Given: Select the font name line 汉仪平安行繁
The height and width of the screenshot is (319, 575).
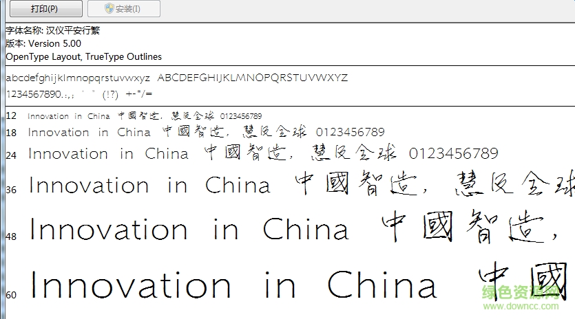Looking at the screenshot, I should click(x=53, y=30).
